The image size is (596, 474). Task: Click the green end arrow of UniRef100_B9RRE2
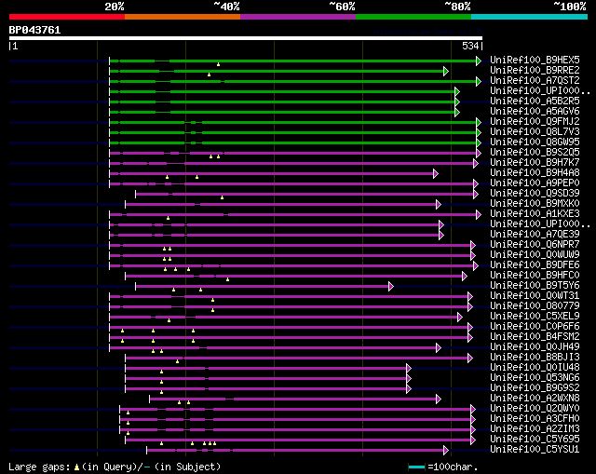[446, 71]
